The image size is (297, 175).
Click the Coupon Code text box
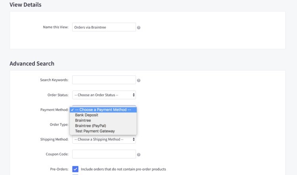[x=104, y=154]
